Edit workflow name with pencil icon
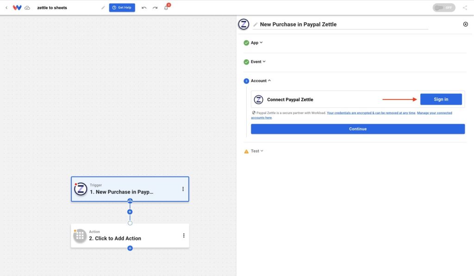 click(x=103, y=7)
